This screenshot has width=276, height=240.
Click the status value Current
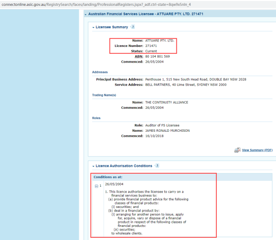click(x=151, y=51)
